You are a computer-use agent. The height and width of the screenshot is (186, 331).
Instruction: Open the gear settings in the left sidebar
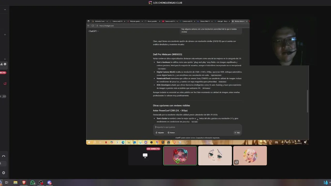coord(5,64)
